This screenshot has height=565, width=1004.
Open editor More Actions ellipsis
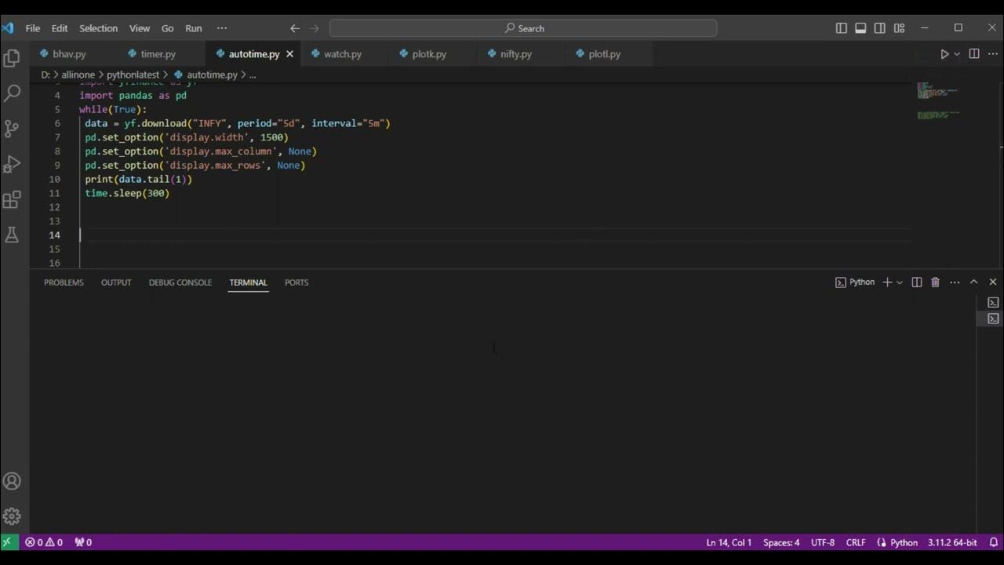(992, 54)
